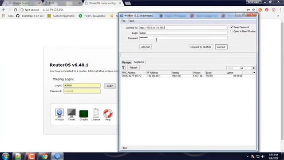Click the Connect To address field in WinBox

183,28
